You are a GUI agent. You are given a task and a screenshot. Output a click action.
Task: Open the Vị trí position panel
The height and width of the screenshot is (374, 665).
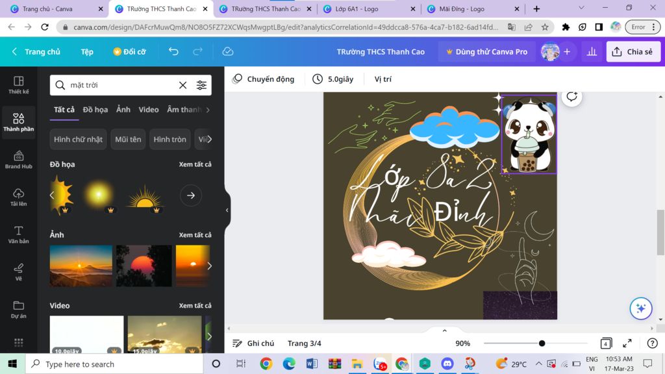click(x=383, y=79)
